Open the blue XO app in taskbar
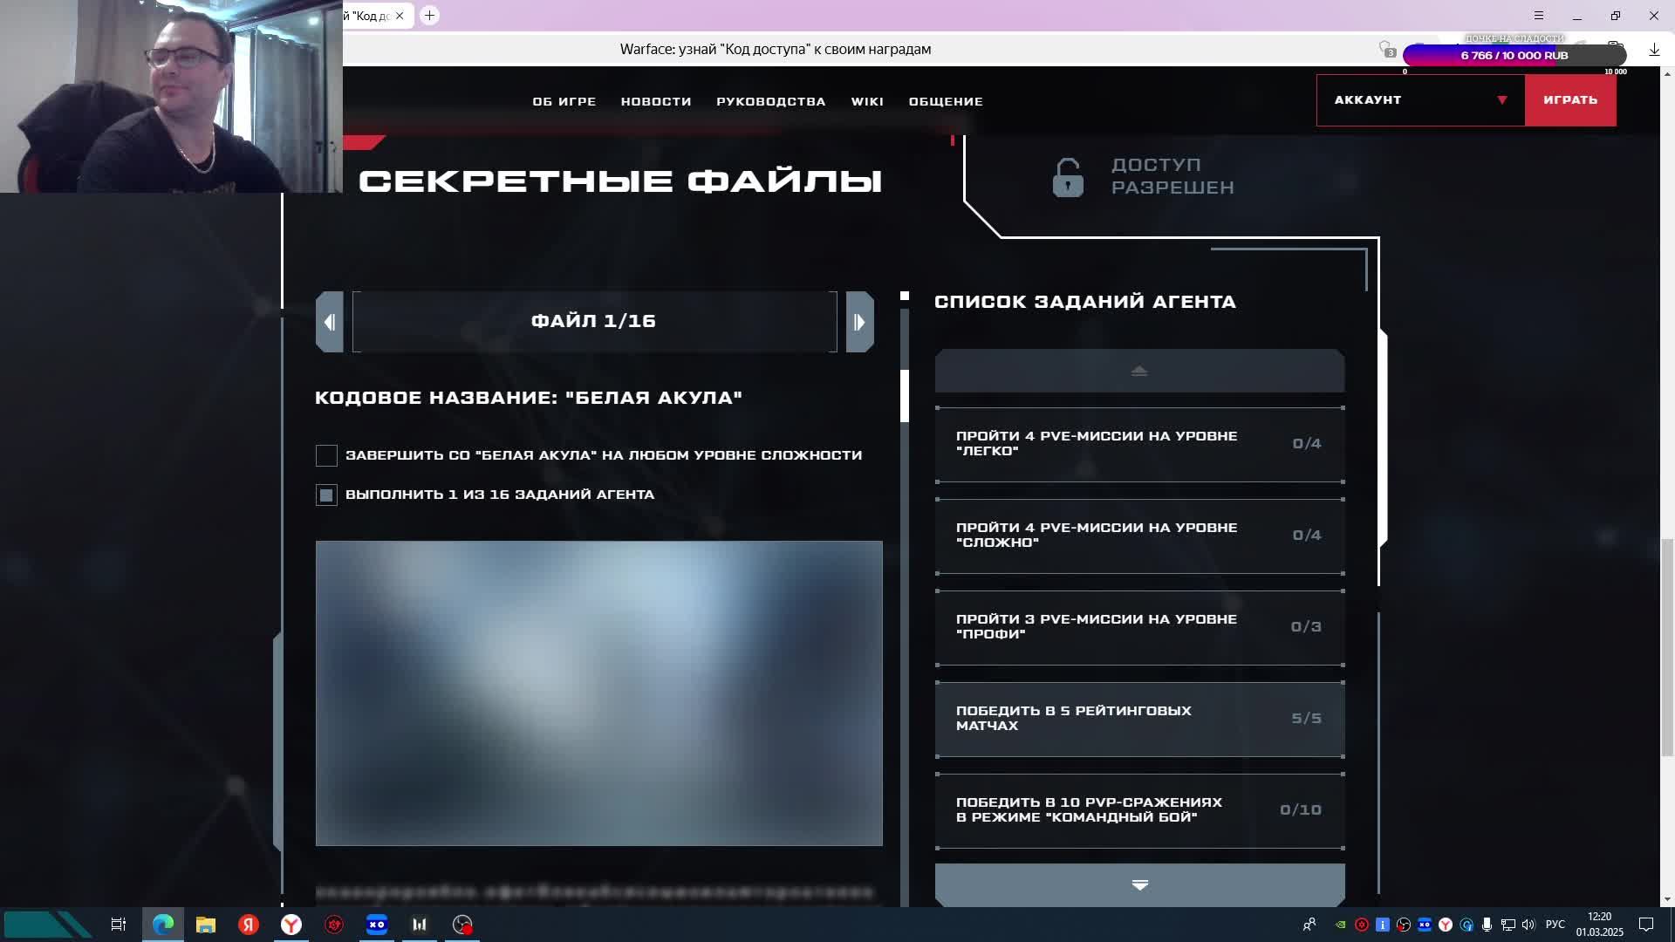 click(x=377, y=925)
